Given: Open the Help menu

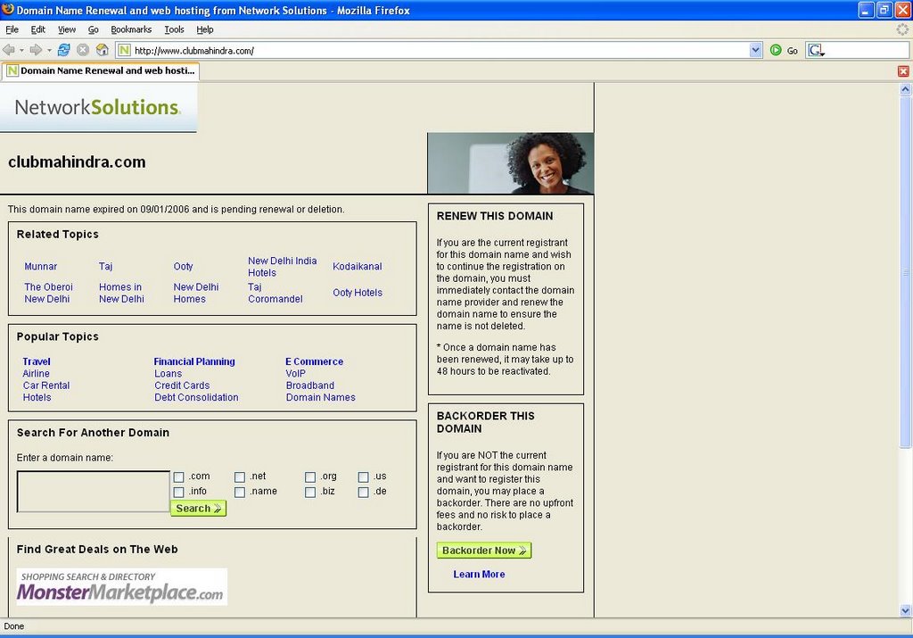Looking at the screenshot, I should coord(205,29).
